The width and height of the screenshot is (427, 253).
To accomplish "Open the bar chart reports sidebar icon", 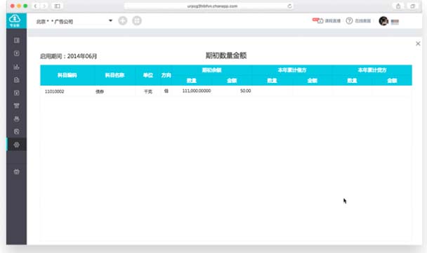I will pyautogui.click(x=17, y=67).
